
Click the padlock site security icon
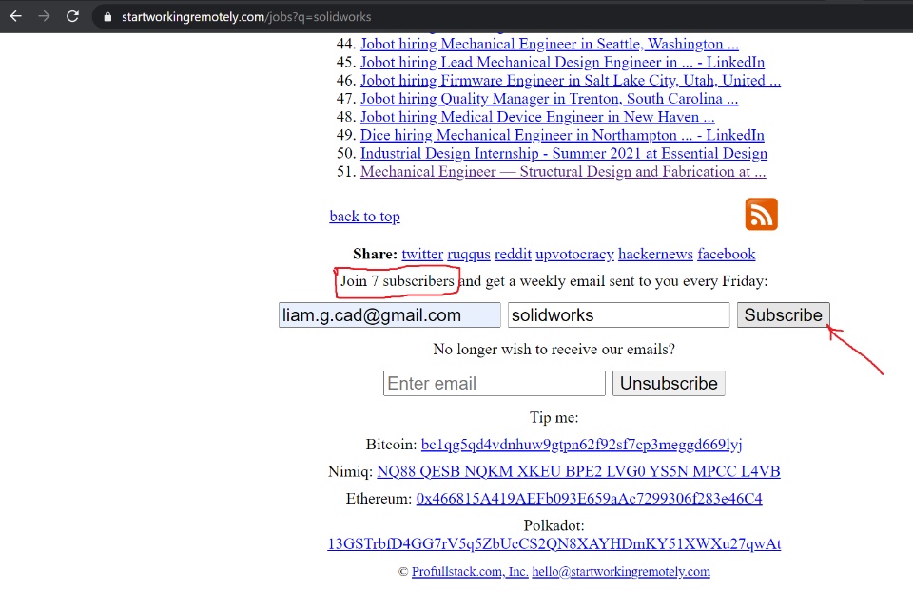(107, 17)
